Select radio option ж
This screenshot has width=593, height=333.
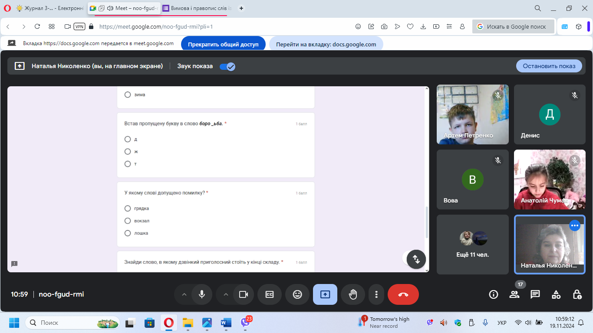pyautogui.click(x=128, y=151)
